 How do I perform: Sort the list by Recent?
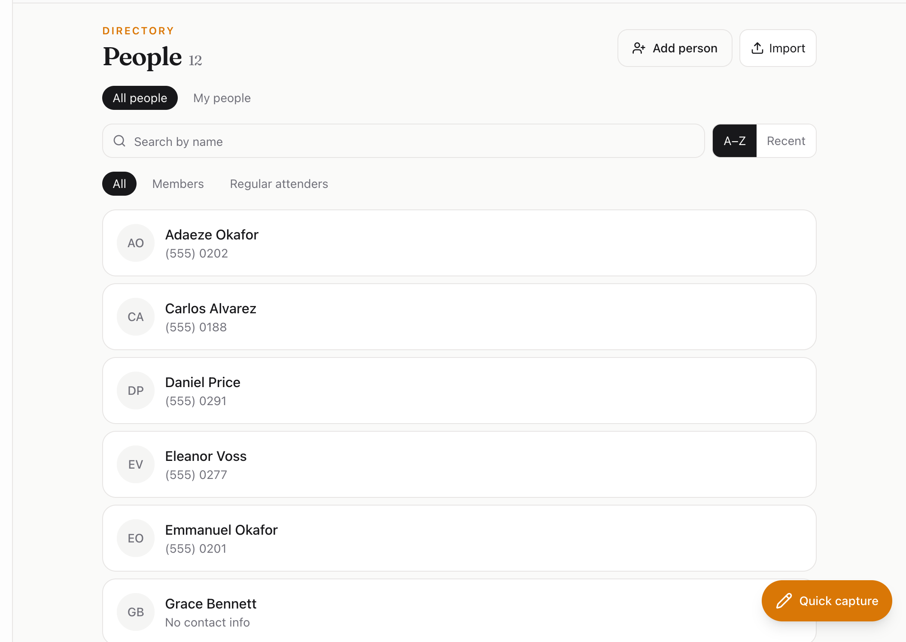click(786, 141)
